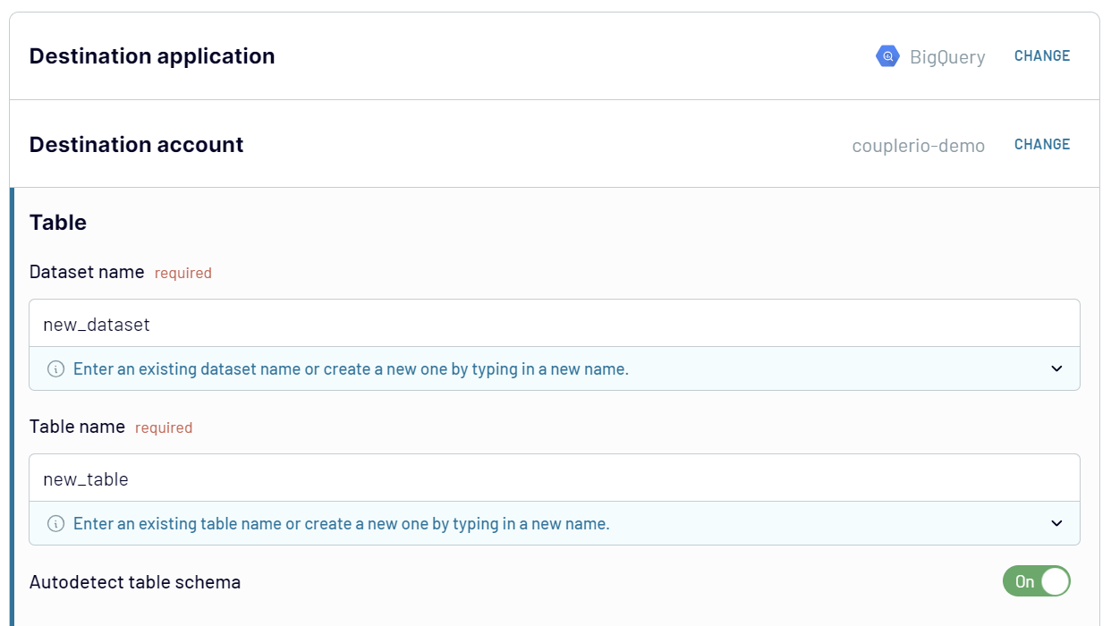
Task: Click the info icon under Dataset name
Action: point(55,369)
